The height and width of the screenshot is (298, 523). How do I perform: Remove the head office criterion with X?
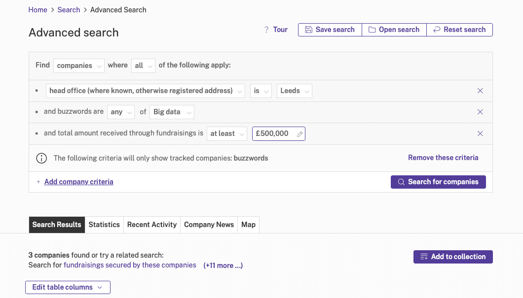coord(480,91)
